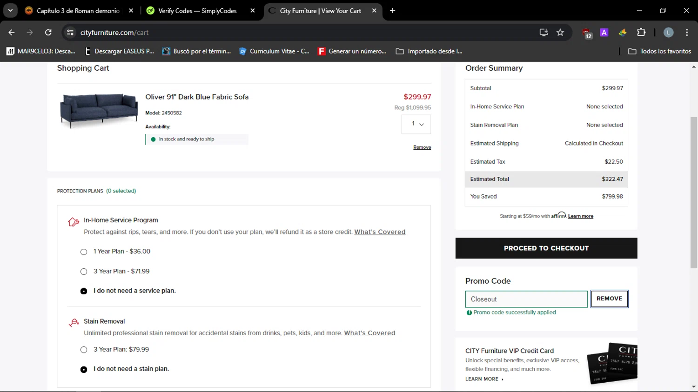Bookmark this page with star icon
The height and width of the screenshot is (392, 698).
(x=560, y=33)
